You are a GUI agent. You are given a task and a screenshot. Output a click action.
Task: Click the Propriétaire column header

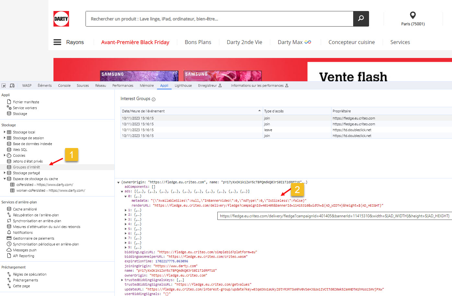[392, 111]
